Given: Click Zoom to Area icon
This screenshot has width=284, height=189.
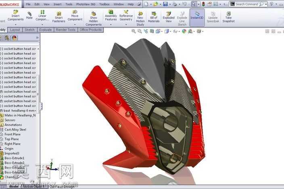Looking at the screenshot, I should 140,31.
